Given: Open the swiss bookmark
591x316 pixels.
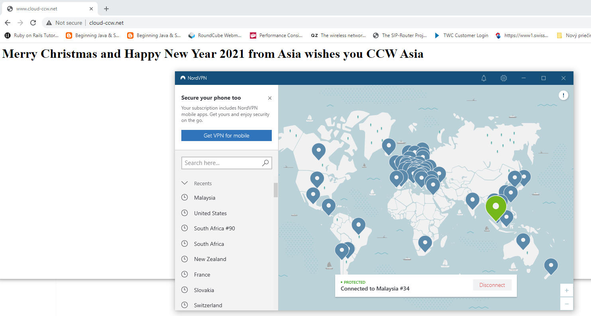Looking at the screenshot, I should pyautogui.click(x=522, y=35).
